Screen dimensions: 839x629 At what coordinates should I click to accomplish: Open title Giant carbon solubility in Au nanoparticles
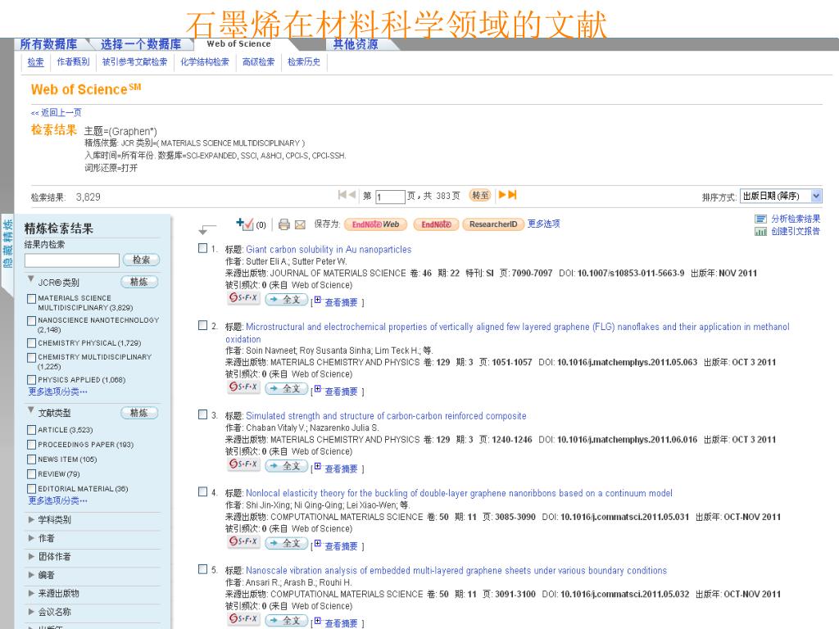click(329, 250)
